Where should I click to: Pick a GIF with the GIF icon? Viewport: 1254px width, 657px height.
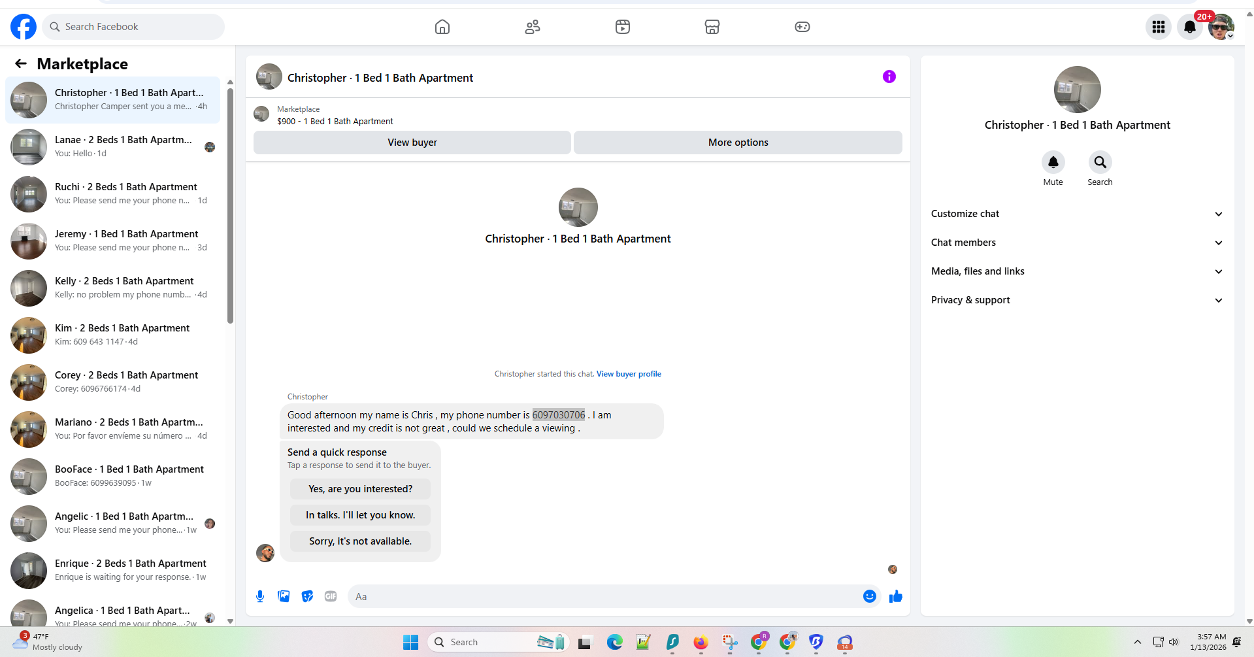pos(331,596)
